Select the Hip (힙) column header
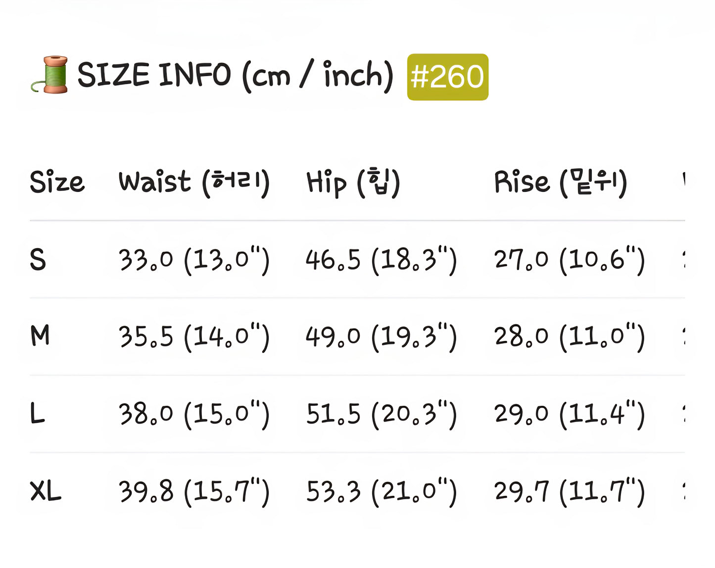 [x=353, y=182]
